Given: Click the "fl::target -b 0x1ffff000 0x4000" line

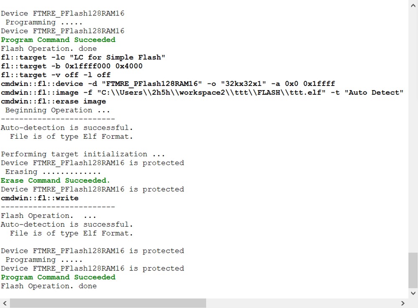Looking at the screenshot, I should [x=72, y=66].
